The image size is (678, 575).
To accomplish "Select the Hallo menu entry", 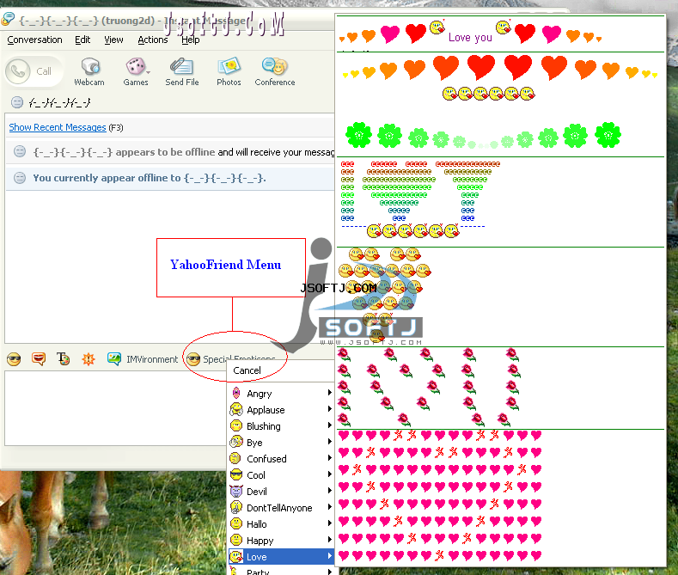I will 282,524.
